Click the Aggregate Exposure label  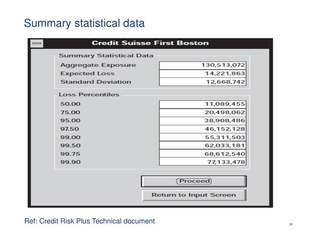pos(98,65)
